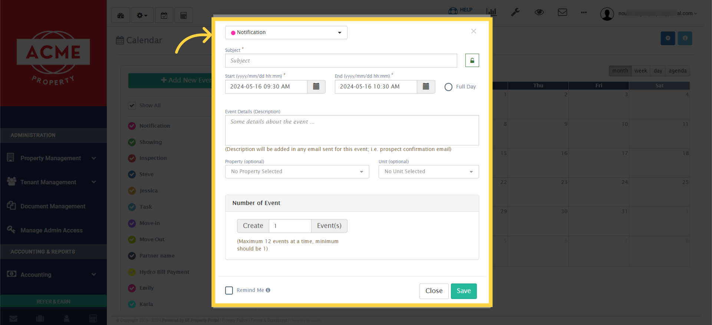Toggle the Move-in calendar filter
Screen dimensions: 712x325
132,223
